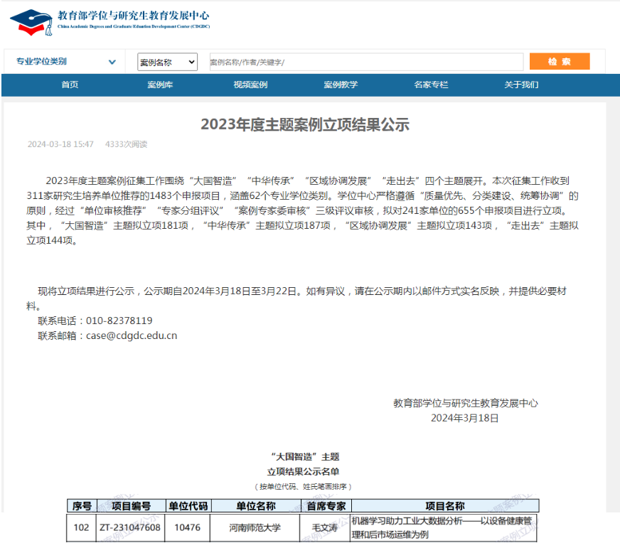The height and width of the screenshot is (543, 620).
Task: Click the orange 检索 button
Action: pos(560,61)
